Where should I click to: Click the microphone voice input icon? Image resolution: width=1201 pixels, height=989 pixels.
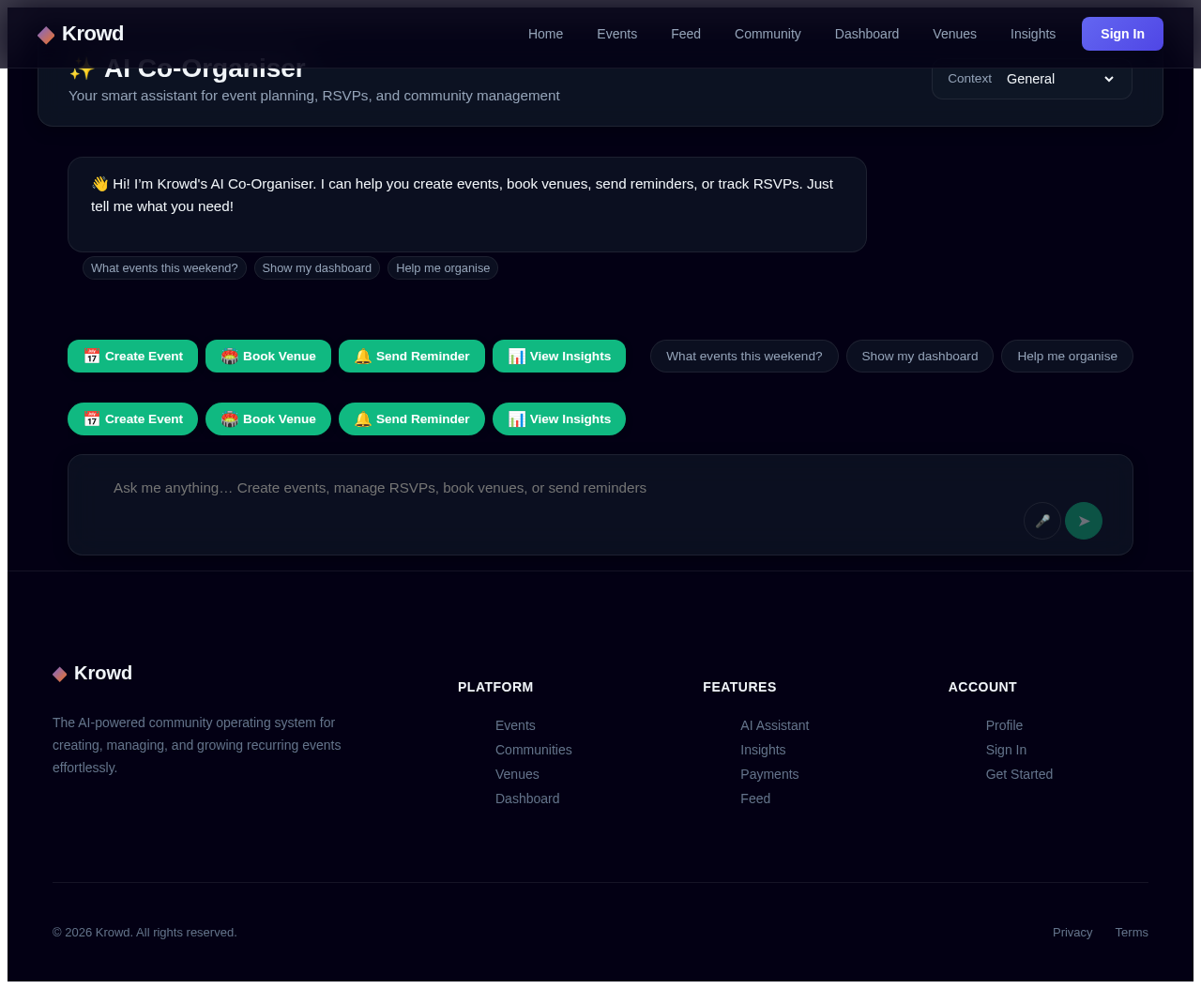[x=1042, y=521]
